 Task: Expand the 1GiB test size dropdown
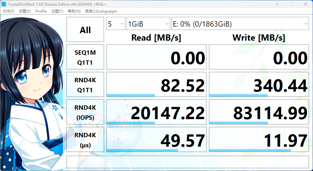148,24
